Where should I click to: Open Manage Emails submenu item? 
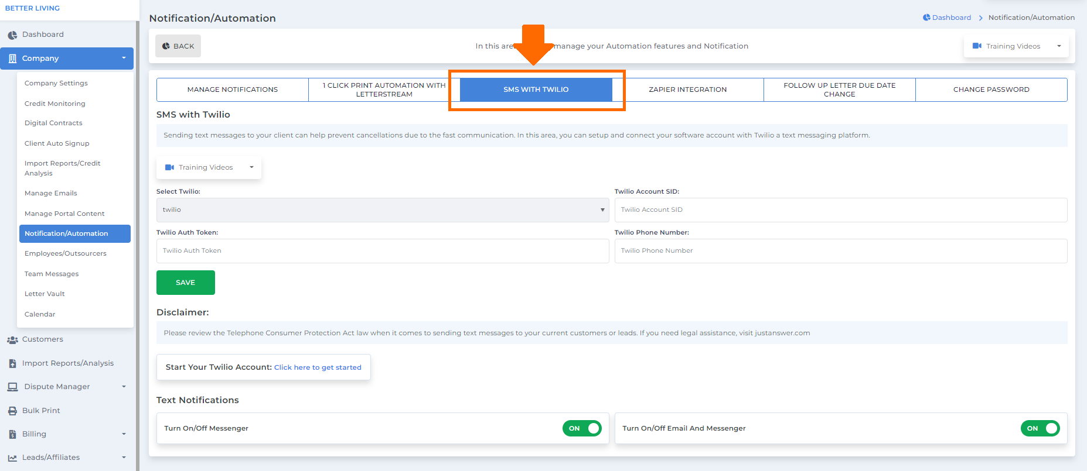point(51,193)
